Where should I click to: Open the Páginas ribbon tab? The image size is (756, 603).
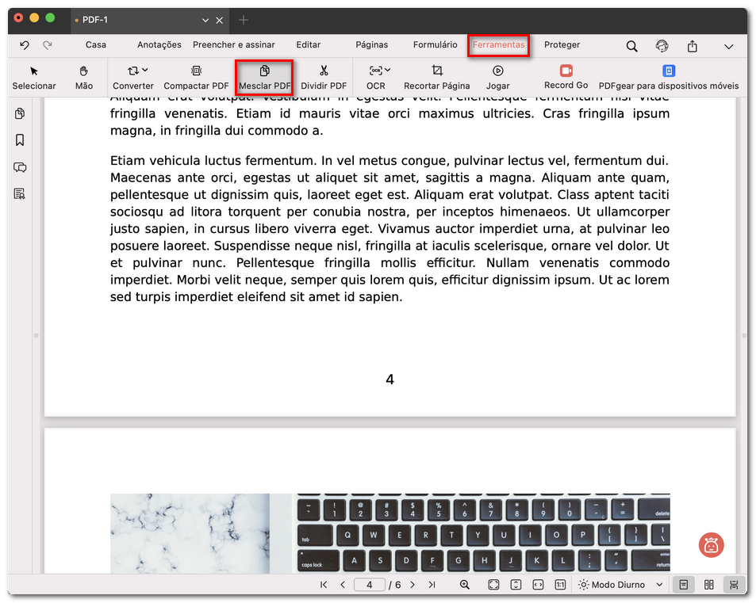[x=371, y=45]
